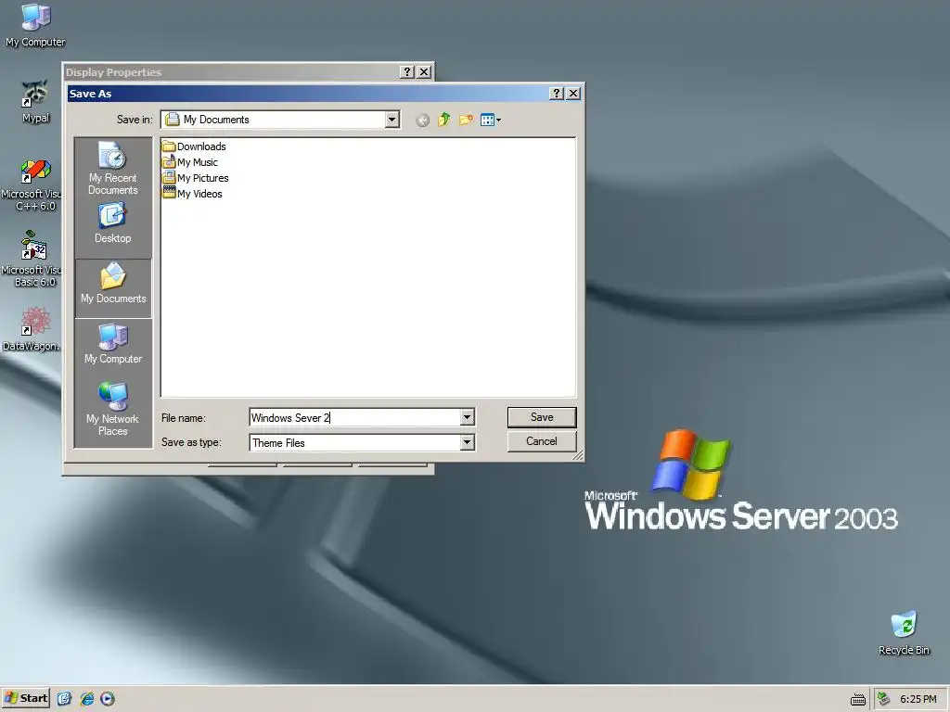This screenshot has width=950, height=712.
Task: Open the Start menu
Action: [25, 698]
